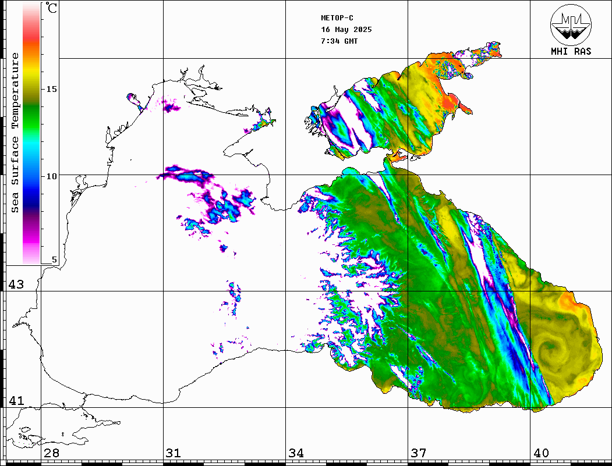Click the vertical "Sea Surface Temperature" label
Image resolution: width=612 pixels, height=466 pixels.
(x=15, y=133)
